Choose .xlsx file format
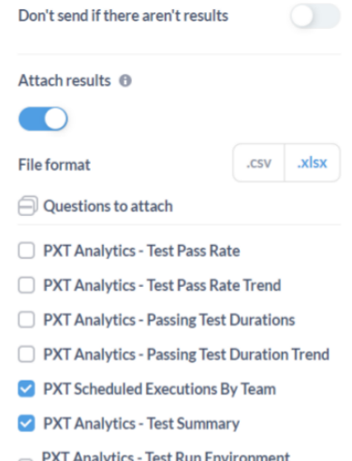The height and width of the screenshot is (461, 352). [x=312, y=163]
